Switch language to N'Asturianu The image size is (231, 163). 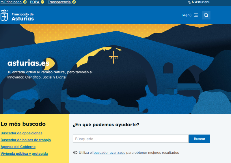tap(201, 2)
